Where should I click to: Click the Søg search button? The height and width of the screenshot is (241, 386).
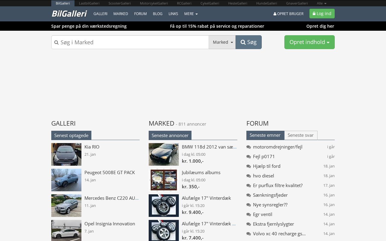tap(248, 42)
